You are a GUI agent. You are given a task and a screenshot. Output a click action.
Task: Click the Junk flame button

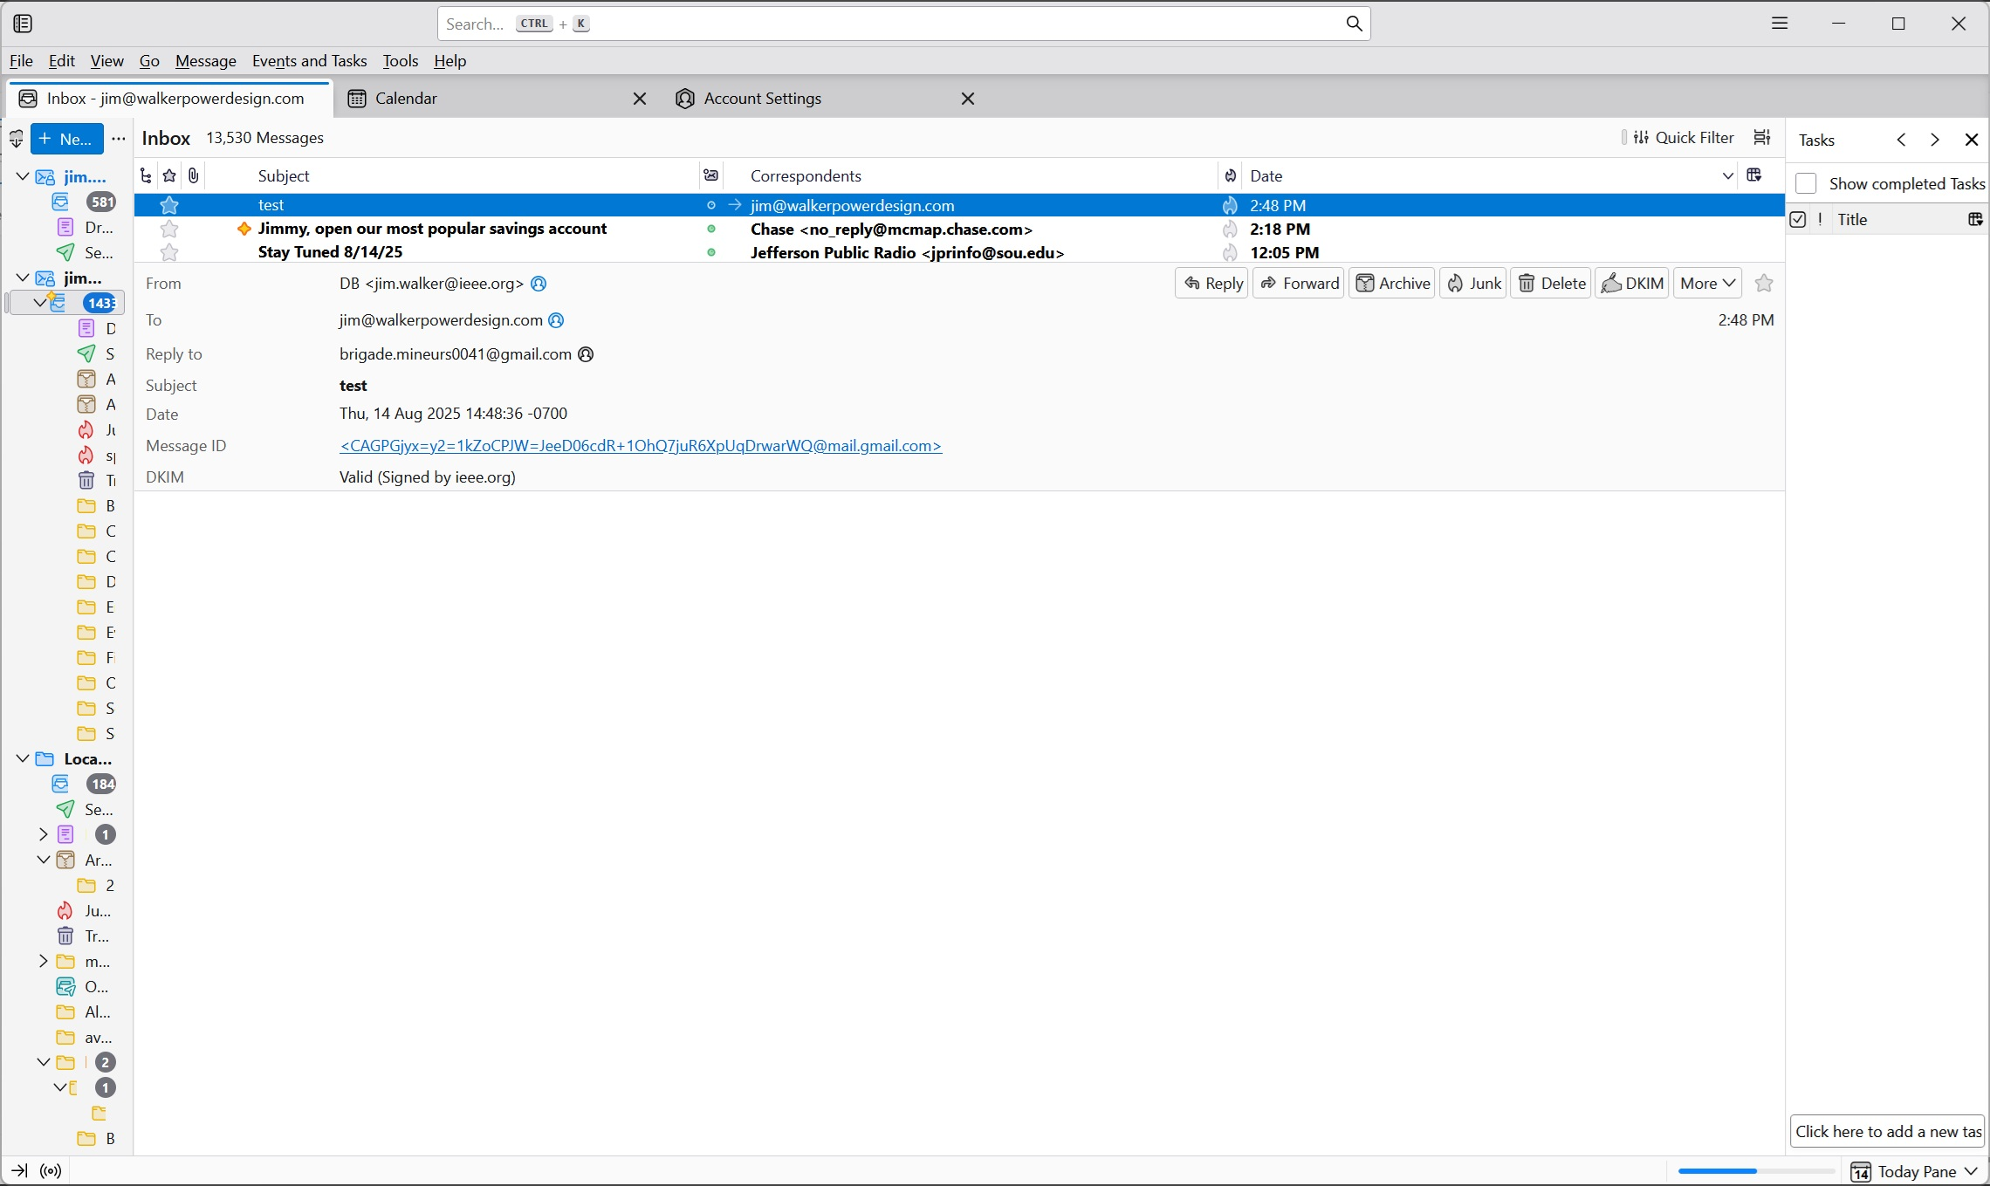pos(1473,283)
